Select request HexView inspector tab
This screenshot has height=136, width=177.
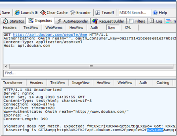76,28
